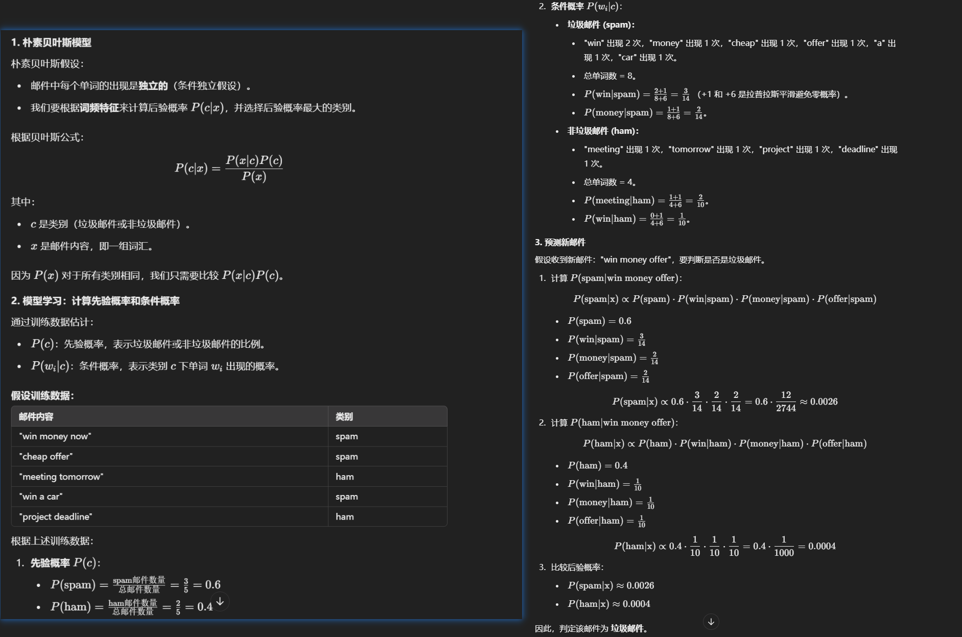This screenshot has height=637, width=962.
Task: Click the P(ham) = 2/5 = 0.4 formula
Action: pos(131,606)
